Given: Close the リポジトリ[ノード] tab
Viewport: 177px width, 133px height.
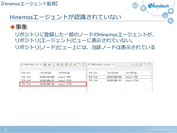Looking at the screenshot, I should pos(41,64).
